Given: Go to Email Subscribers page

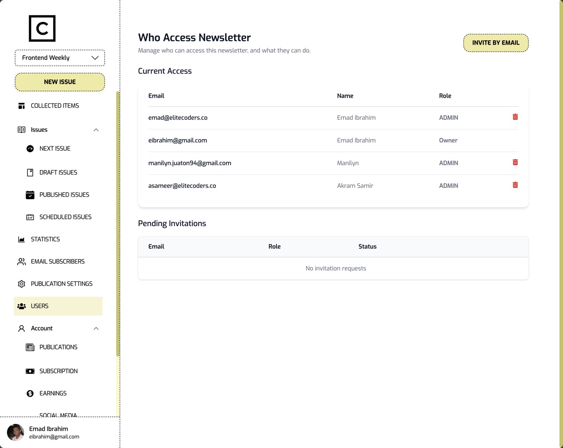Looking at the screenshot, I should (57, 262).
